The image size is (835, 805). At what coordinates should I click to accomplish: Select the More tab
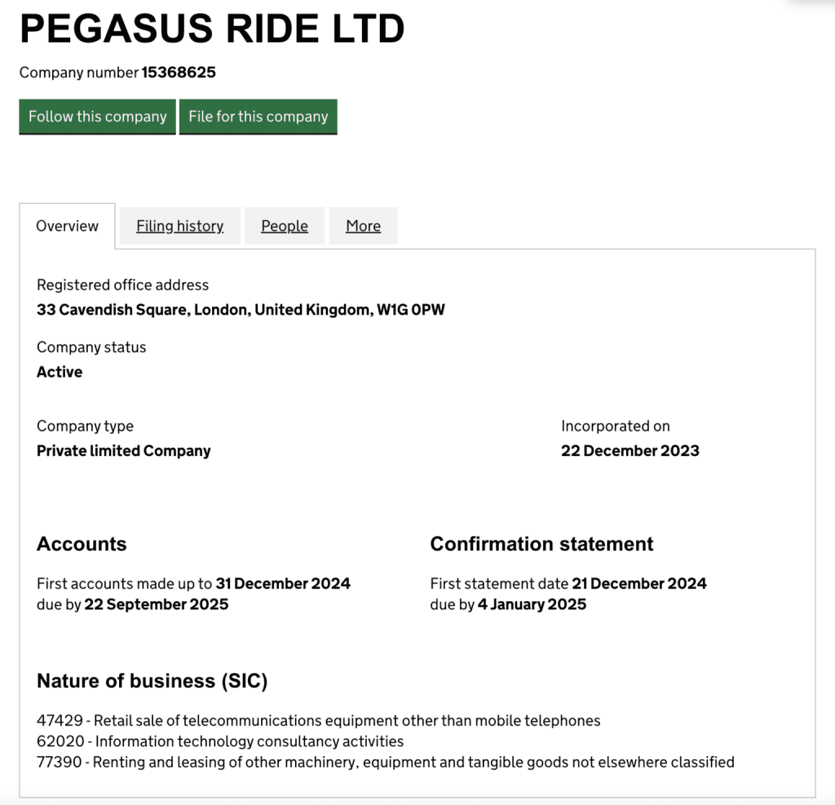pos(363,226)
